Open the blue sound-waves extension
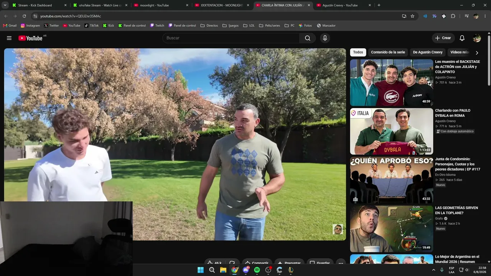This screenshot has width=491, height=276. pyautogui.click(x=425, y=16)
